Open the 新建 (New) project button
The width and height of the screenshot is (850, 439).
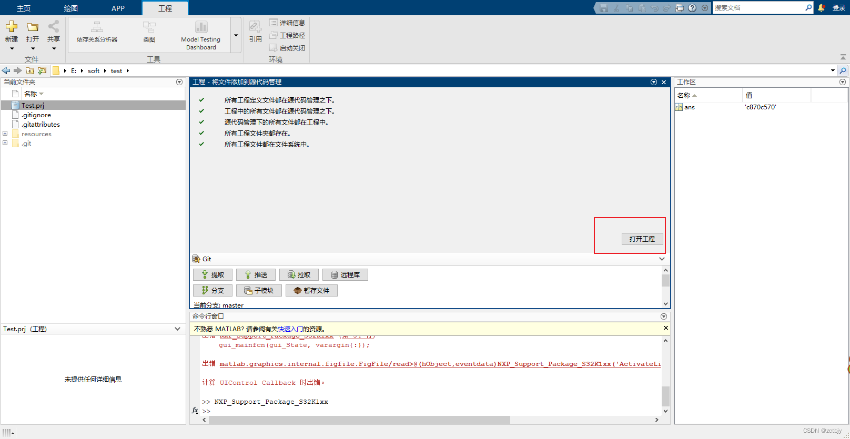coord(12,31)
